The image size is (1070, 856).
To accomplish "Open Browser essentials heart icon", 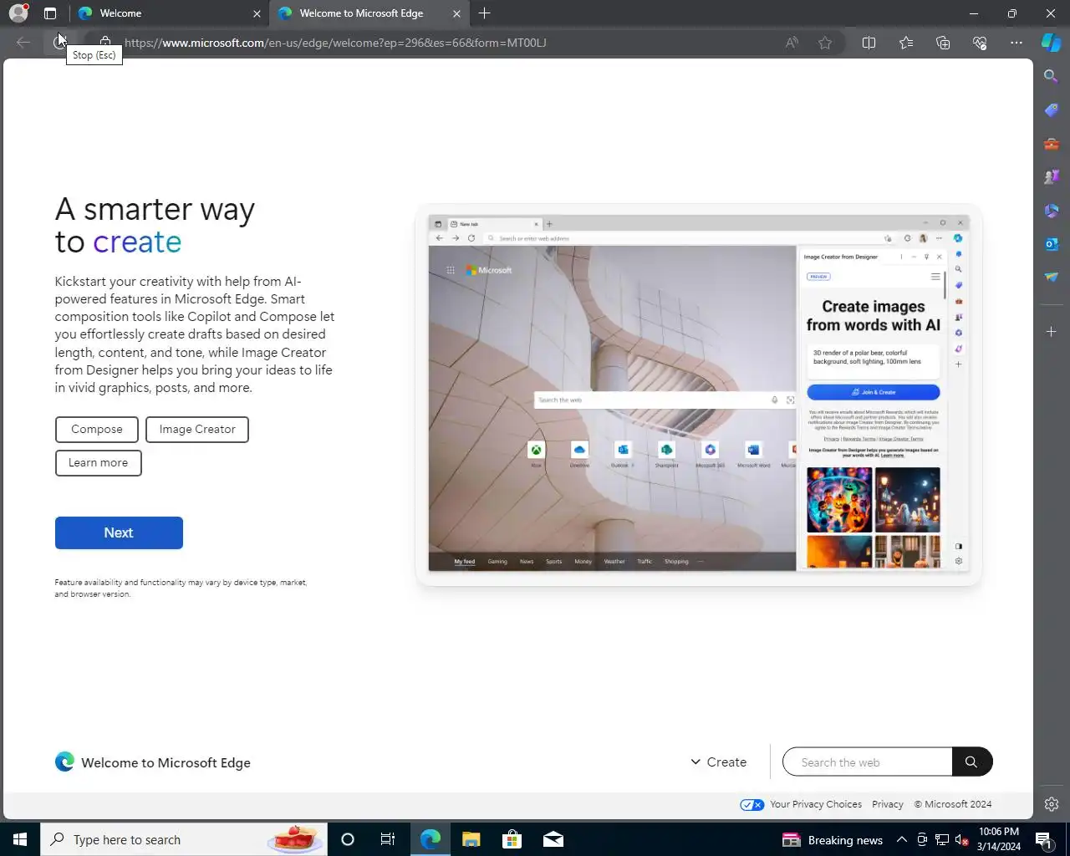I will tap(980, 43).
